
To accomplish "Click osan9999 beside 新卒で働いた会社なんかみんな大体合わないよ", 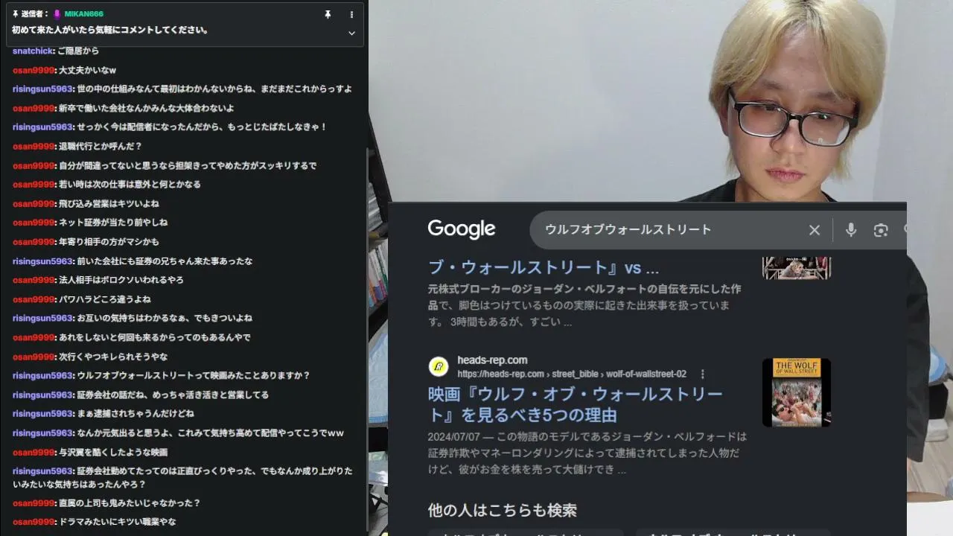I will click(x=34, y=109).
